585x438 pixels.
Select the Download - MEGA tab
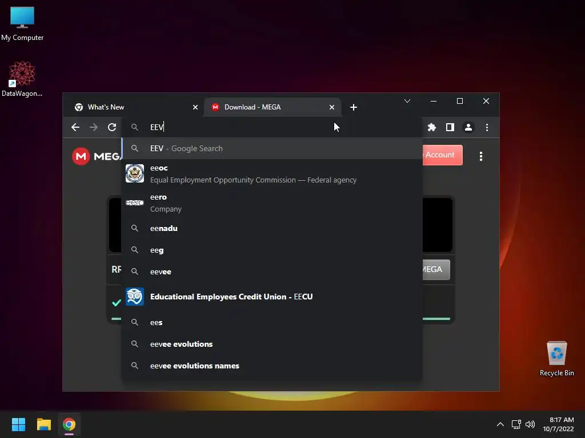click(271, 107)
